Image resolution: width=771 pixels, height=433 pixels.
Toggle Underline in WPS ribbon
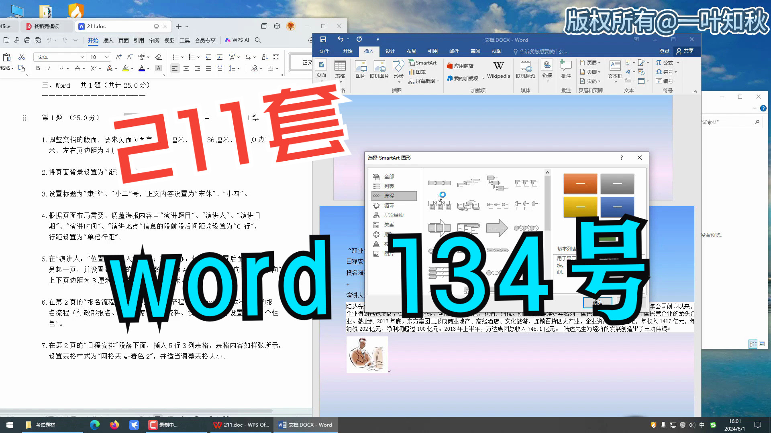click(61, 68)
